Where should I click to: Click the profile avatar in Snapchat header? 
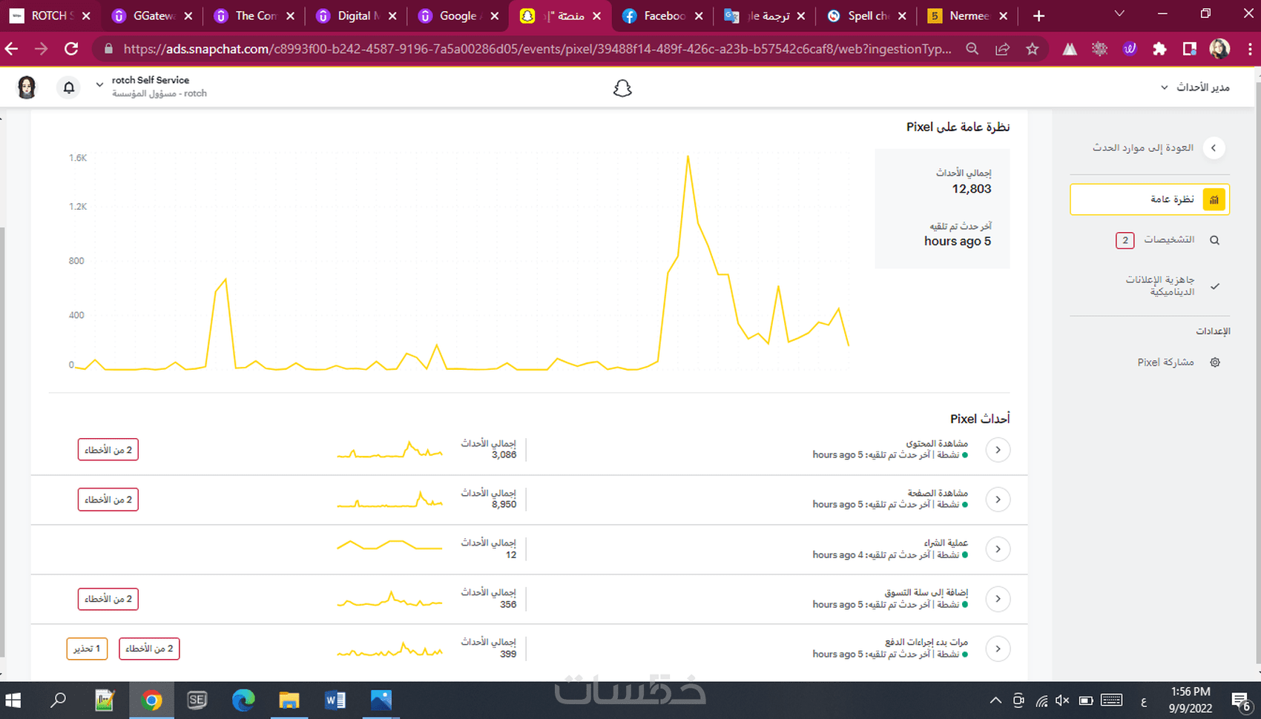(x=27, y=87)
